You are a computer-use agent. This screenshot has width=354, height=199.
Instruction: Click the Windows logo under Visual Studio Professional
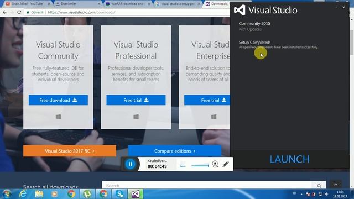click(x=136, y=117)
